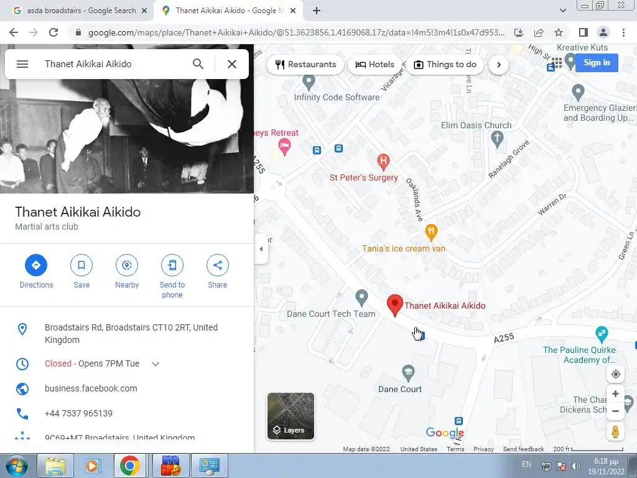Install or download page icon
Image resolution: width=637 pixels, height=478 pixels.
(x=519, y=32)
